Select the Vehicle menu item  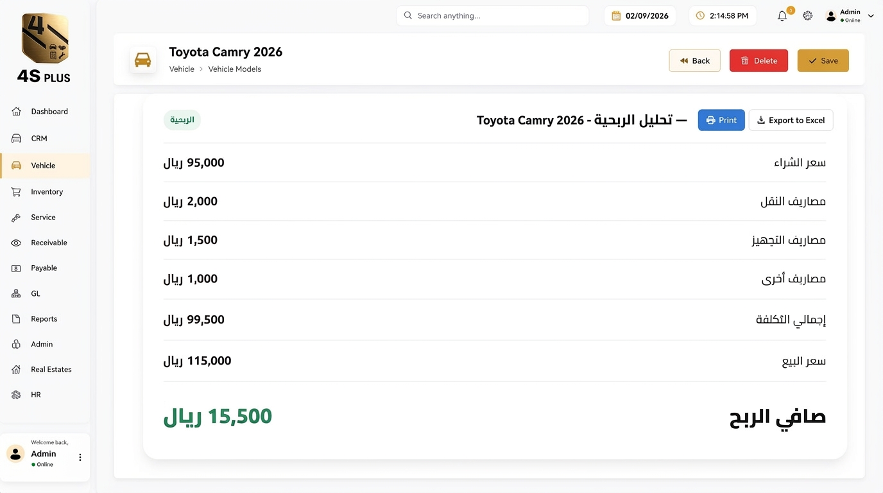pos(45,165)
